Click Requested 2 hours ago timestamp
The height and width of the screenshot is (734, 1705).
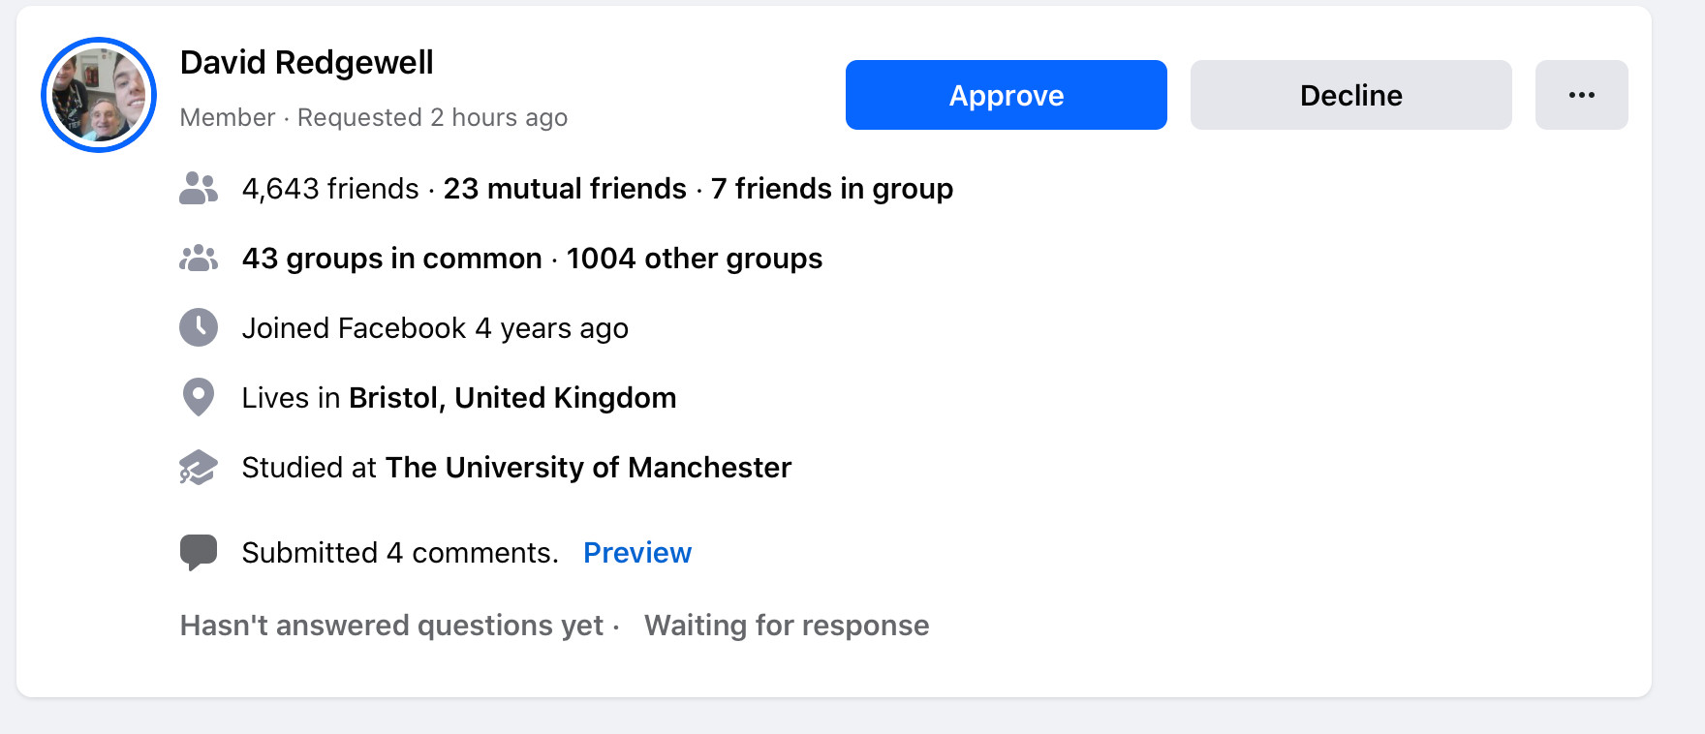point(432,117)
